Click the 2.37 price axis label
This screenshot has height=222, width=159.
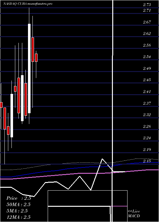[x=147, y=103]
